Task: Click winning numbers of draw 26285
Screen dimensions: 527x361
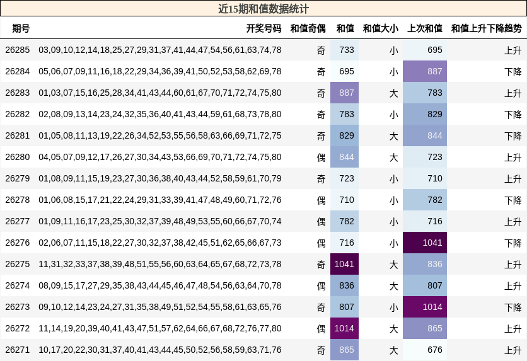Action: click(160, 50)
